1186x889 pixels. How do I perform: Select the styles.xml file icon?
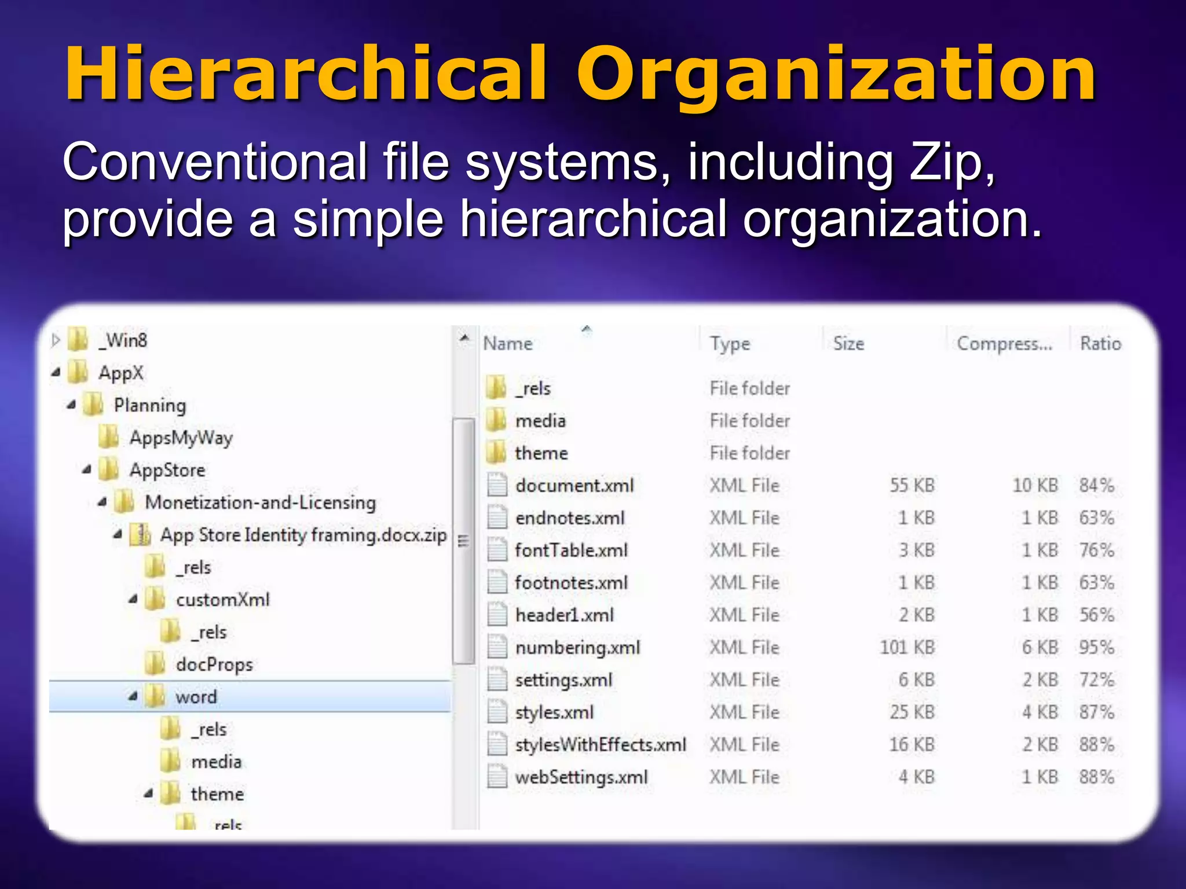497,712
